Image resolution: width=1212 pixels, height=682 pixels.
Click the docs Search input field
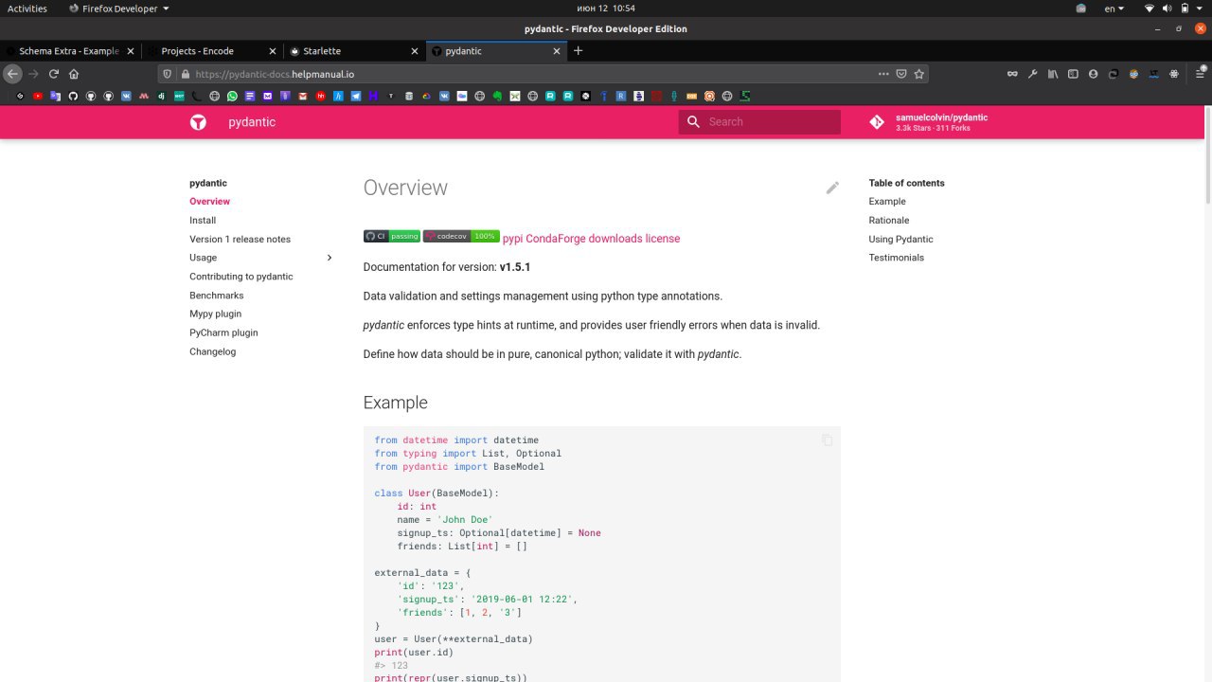(x=759, y=121)
